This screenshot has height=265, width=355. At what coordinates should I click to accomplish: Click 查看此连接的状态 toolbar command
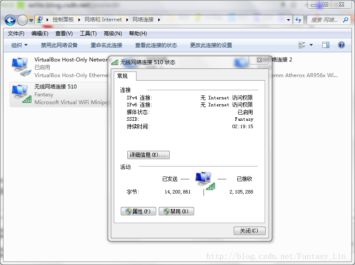coord(156,45)
